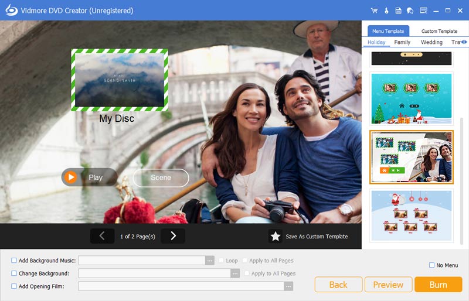This screenshot has height=301, width=469.
Task: Open the feedback chat bubbles icon
Action: tap(410, 11)
